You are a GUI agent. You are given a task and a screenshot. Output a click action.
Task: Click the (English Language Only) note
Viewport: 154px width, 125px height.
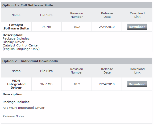(21, 49)
